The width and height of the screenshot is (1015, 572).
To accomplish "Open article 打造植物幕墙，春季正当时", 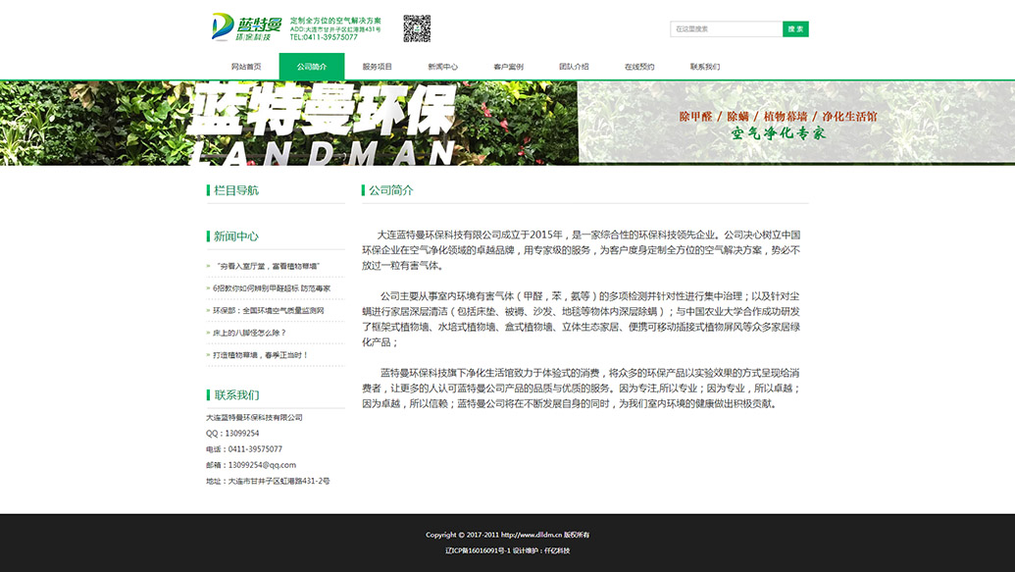I will point(260,355).
